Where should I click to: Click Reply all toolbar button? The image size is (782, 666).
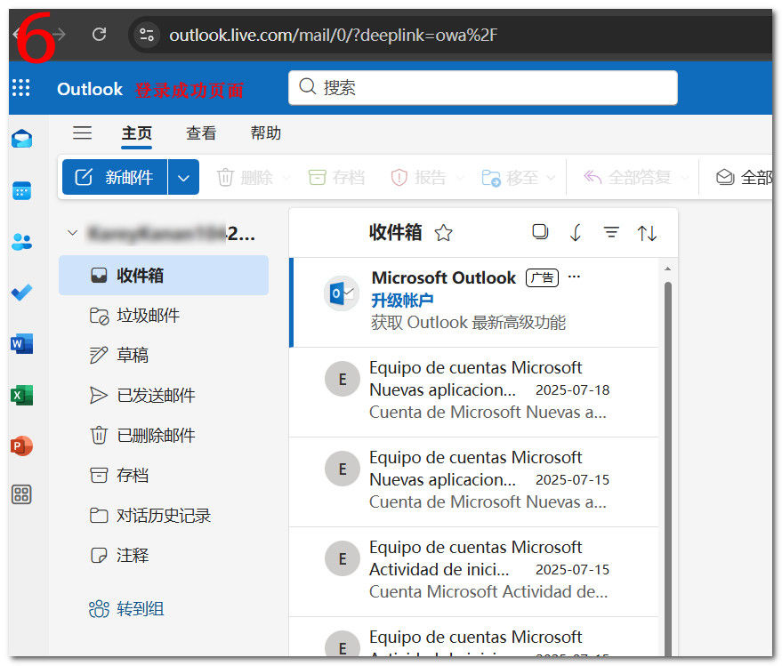pos(627,178)
